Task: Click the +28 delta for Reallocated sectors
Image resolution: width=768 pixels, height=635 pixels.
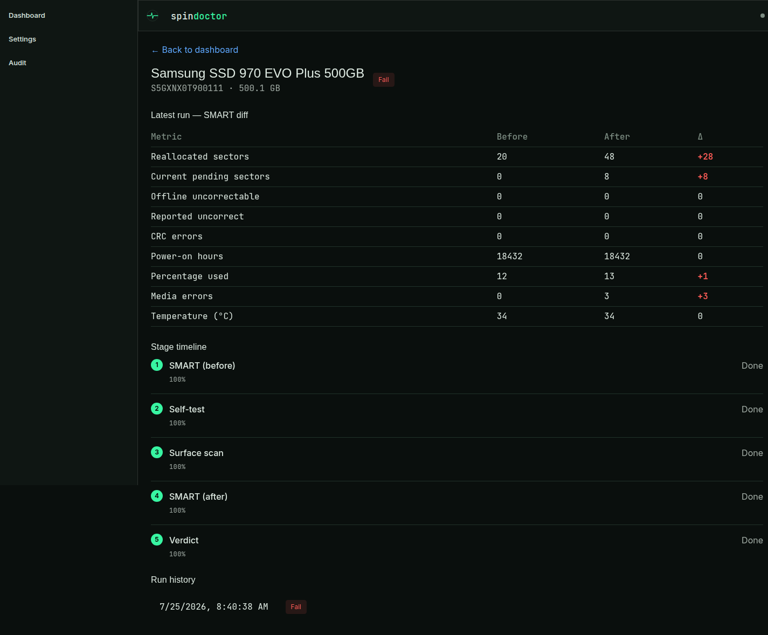Action: (705, 157)
